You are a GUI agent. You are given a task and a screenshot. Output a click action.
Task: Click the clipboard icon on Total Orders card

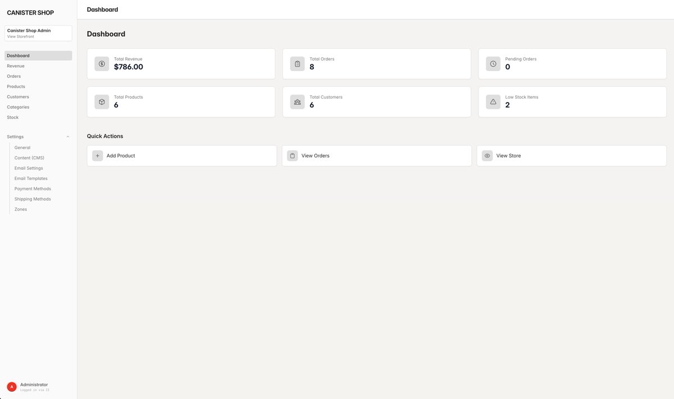pos(298,64)
